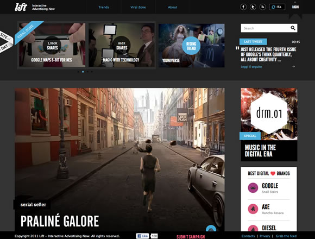Click the purple Google brand icon

click(253, 188)
